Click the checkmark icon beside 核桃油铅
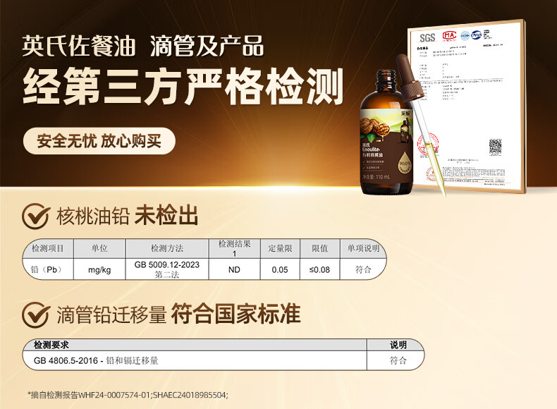This screenshot has width=557, height=409. tap(36, 216)
